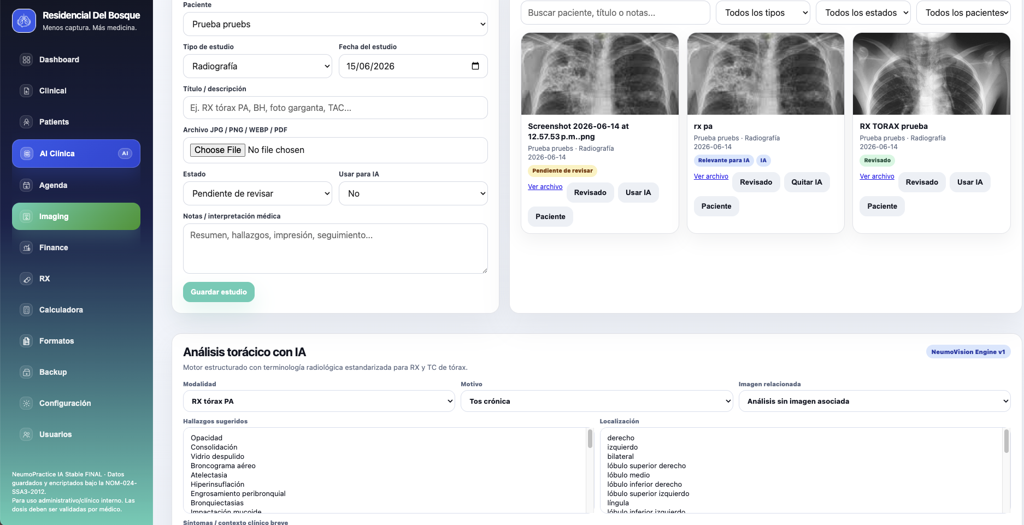Open the Finance section
Viewport: 1024px width, 525px height.
[76, 247]
